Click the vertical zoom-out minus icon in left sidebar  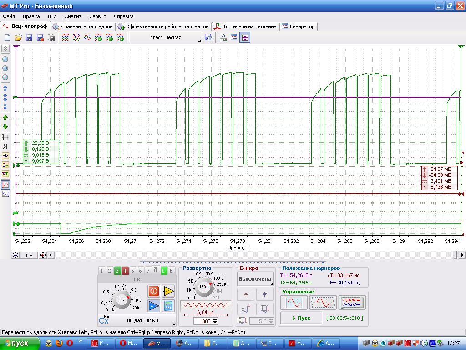point(5,59)
